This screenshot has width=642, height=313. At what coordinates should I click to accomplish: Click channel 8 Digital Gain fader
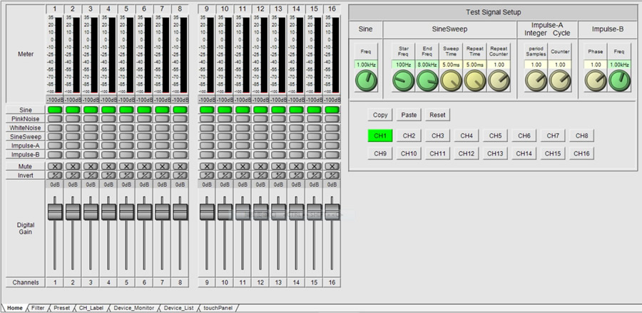(x=180, y=212)
